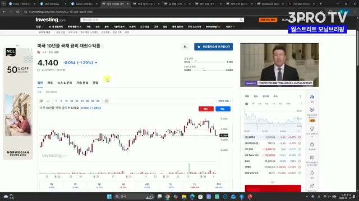The height and width of the screenshot is (201, 359).
Task: Select the 1D chart interval
Action: pos(88,101)
